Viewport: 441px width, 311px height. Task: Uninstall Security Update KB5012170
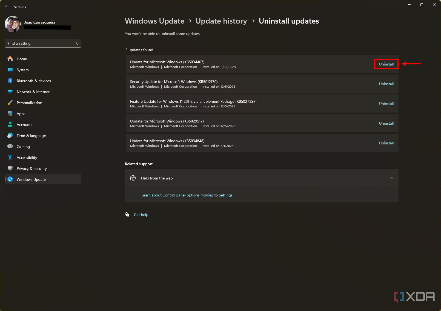click(386, 84)
